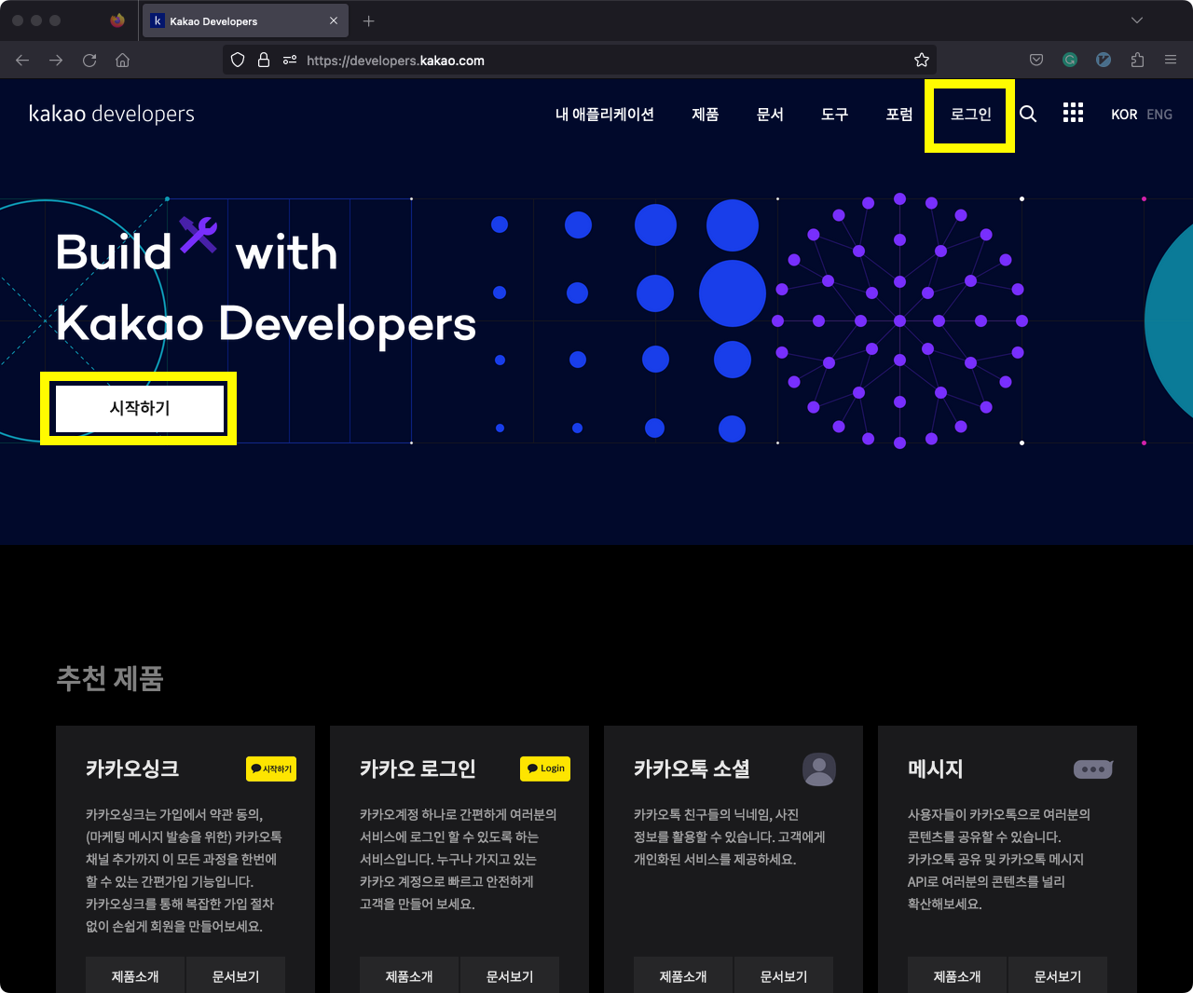Click the profile avatar icon on 카카오톡 소셜 card
The height and width of the screenshot is (993, 1193).
(x=819, y=769)
